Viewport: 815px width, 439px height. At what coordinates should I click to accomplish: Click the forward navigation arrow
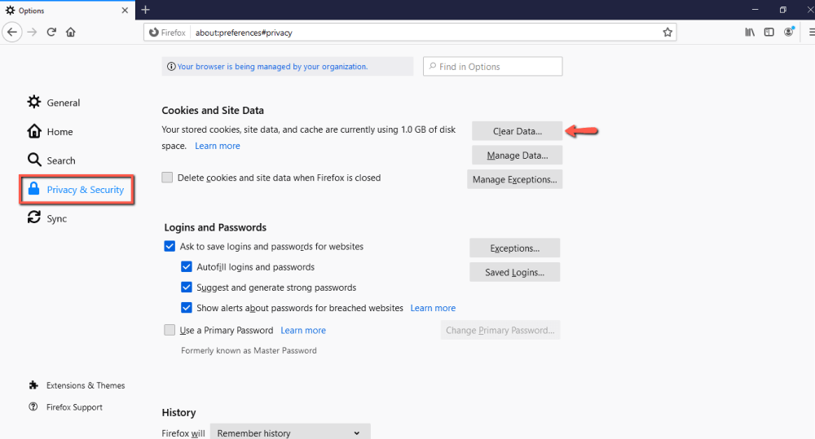33,33
